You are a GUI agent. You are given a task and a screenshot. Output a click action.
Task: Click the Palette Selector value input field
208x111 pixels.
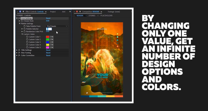49,29
